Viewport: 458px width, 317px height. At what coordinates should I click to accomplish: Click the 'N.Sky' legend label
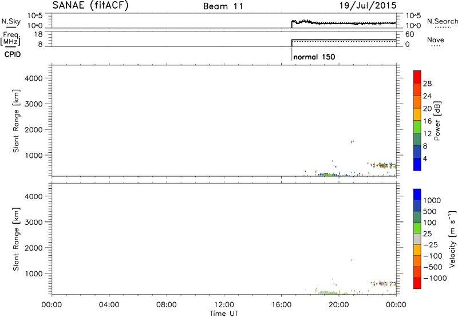[11, 21]
